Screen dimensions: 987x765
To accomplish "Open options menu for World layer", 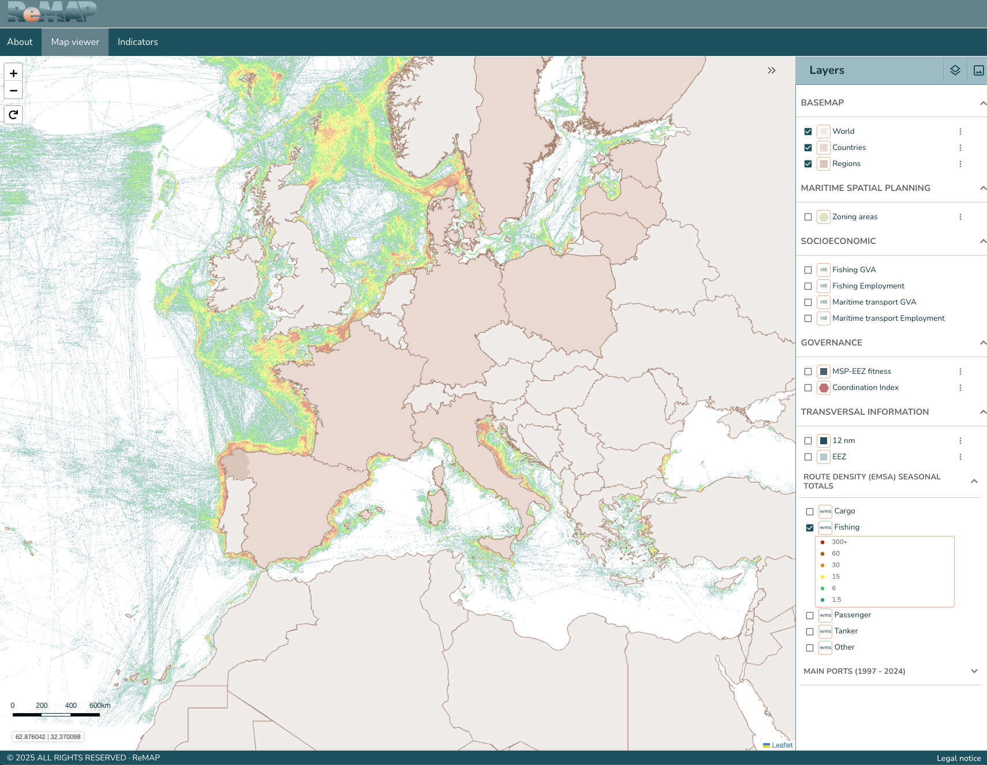I will 960,132.
